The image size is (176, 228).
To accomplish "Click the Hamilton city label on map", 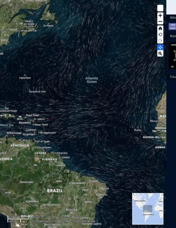I will pos(25,78).
